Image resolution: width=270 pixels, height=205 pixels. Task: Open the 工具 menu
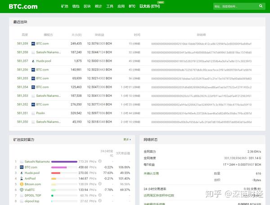click(110, 6)
